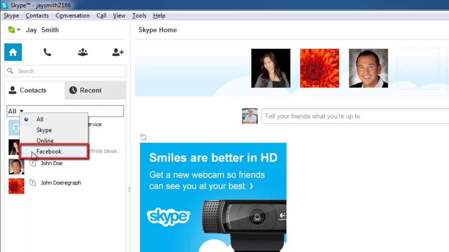Click the clock icon on Recent tab
This screenshot has width=449, height=252.
[73, 90]
